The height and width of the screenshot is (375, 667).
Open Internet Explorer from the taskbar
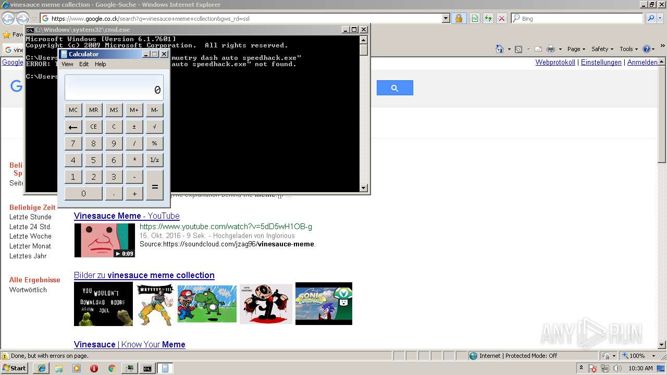[41, 368]
